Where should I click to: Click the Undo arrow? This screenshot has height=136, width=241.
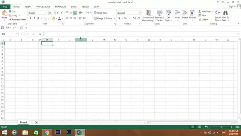[7, 28]
